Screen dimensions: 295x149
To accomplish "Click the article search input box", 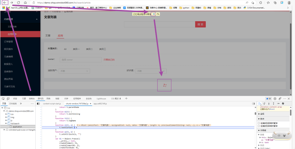I will click(x=160, y=24).
